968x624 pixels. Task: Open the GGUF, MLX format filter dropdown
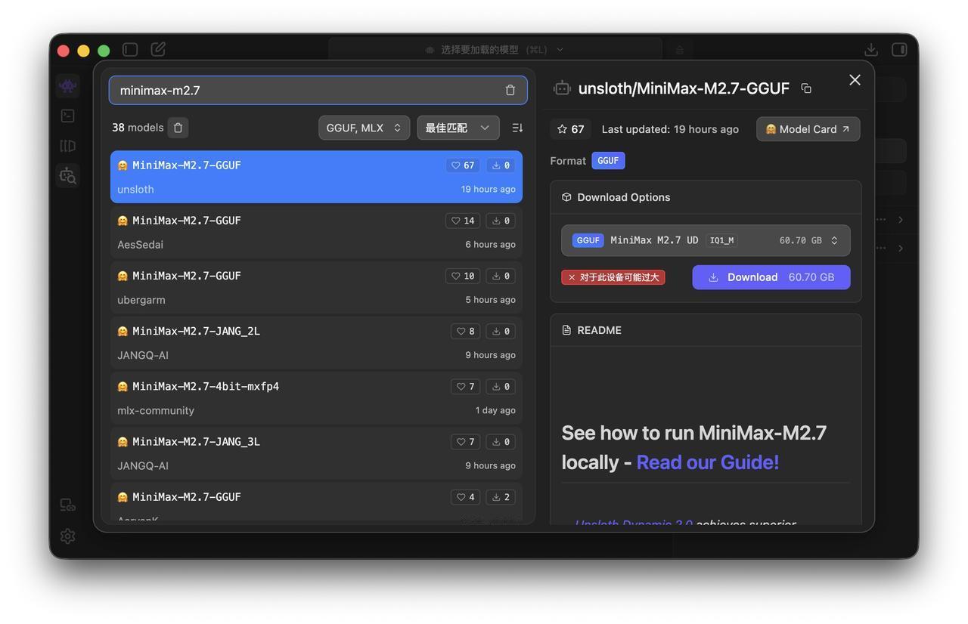pos(364,128)
